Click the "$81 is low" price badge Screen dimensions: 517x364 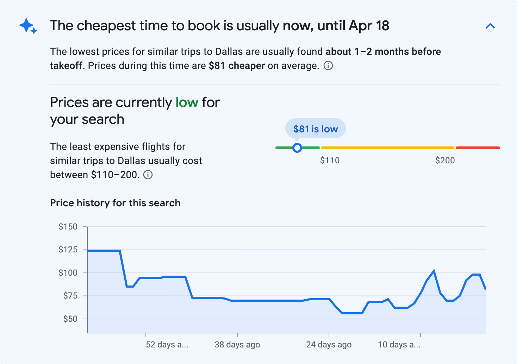[315, 128]
